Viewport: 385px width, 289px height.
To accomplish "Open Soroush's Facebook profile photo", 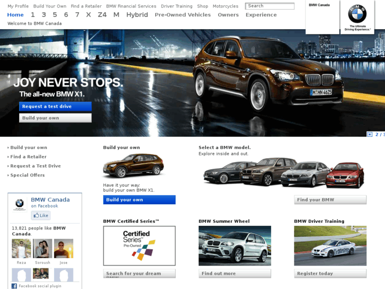I will tap(42, 248).
